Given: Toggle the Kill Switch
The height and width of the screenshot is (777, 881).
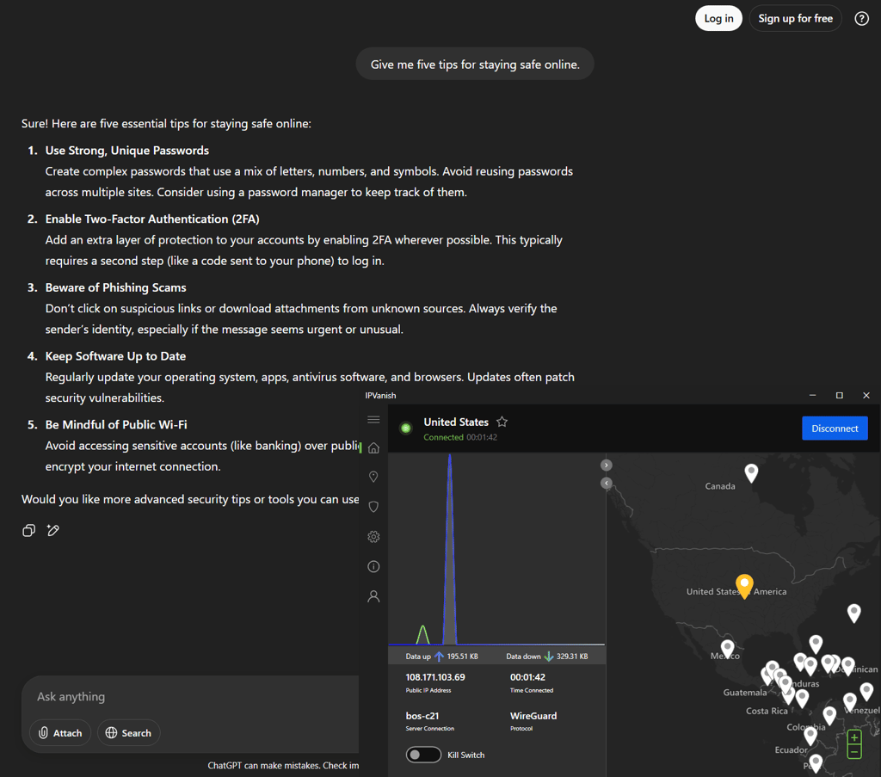Looking at the screenshot, I should (x=423, y=755).
